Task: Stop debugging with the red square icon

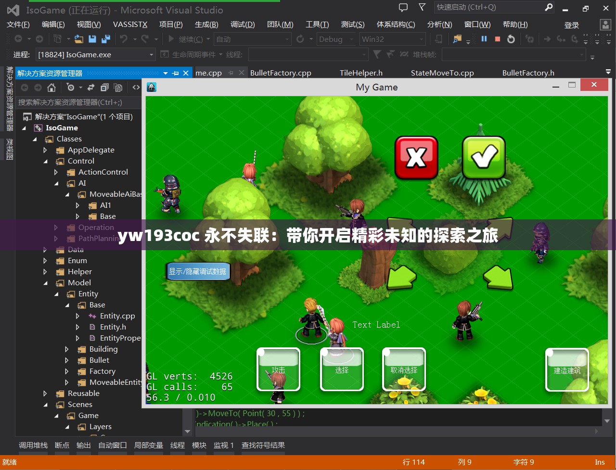Action: pos(498,39)
